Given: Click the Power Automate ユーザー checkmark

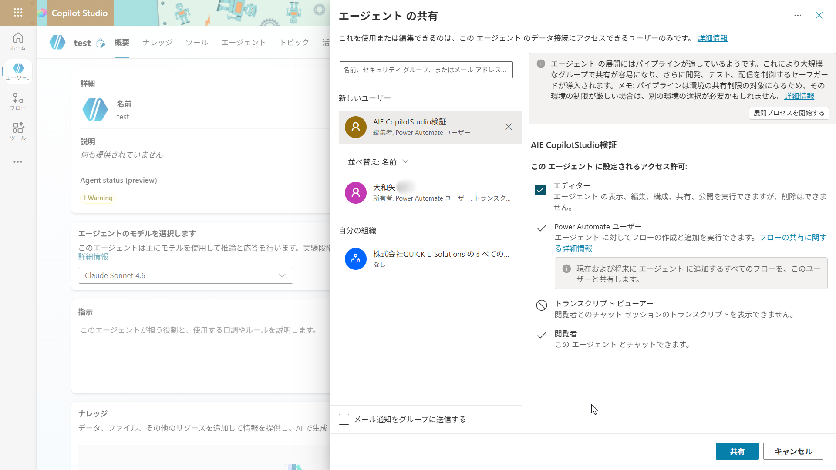Looking at the screenshot, I should coord(541,228).
